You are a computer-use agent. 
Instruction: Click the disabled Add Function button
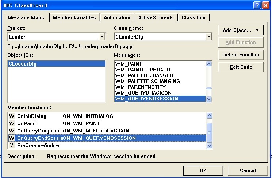(x=241, y=42)
